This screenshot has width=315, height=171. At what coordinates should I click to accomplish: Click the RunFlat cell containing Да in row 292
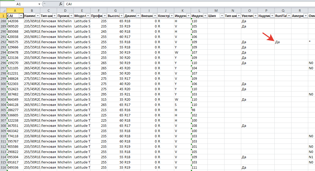(x=283, y=42)
